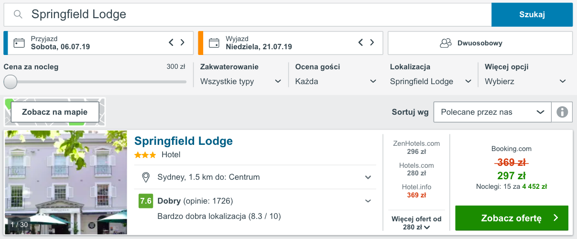
Task: Open Zakwaterowanie Wszystkie typy dropdown
Action: tap(241, 81)
